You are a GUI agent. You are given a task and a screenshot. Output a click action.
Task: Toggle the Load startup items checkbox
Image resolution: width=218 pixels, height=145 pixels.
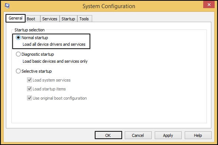29,89
